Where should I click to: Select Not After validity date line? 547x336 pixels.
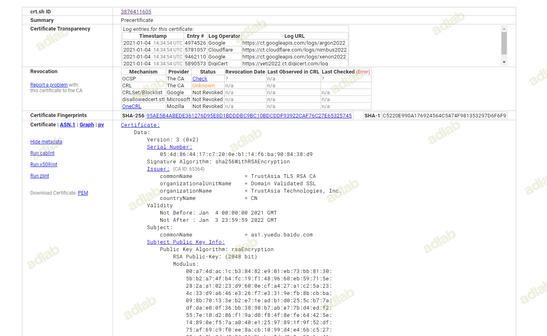coord(218,220)
